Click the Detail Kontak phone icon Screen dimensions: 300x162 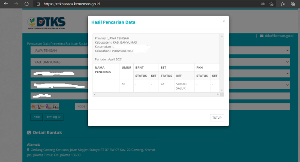[29, 132]
